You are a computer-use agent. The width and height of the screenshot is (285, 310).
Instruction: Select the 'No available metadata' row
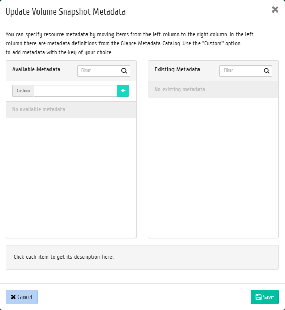71,110
